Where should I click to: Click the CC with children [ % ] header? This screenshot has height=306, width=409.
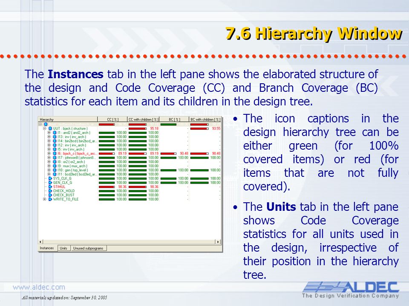click(143, 119)
